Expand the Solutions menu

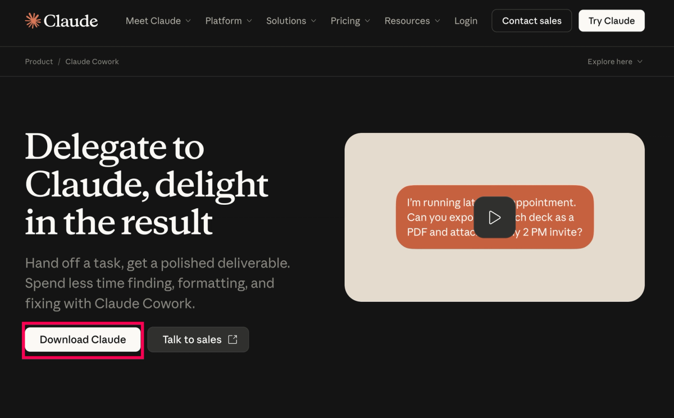[292, 21]
